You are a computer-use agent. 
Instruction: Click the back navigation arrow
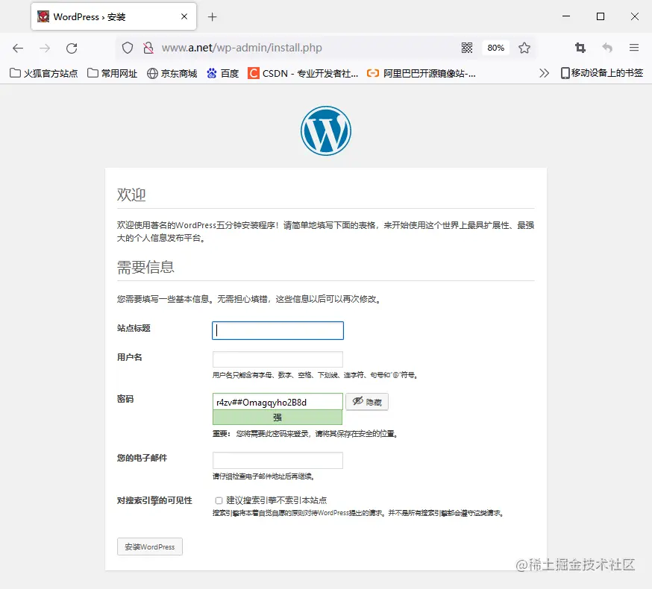(x=18, y=47)
